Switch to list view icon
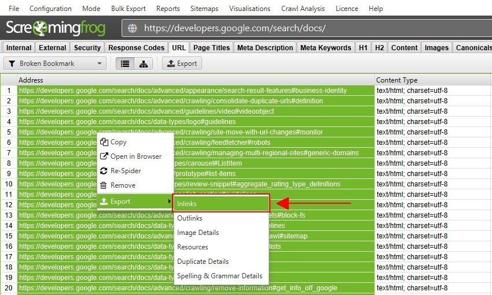 [124, 64]
